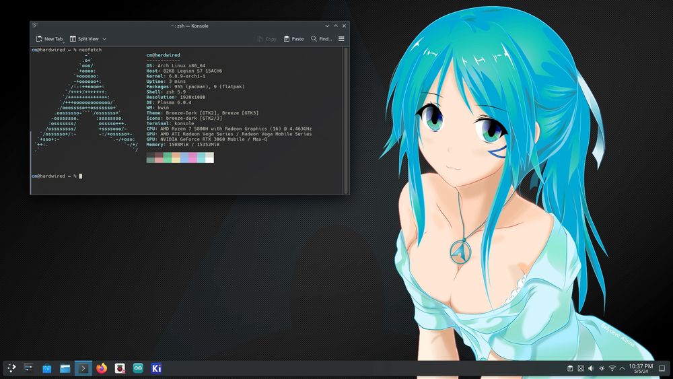The height and width of the screenshot is (379, 673).
Task: Open the brightness tray icon
Action: (602, 368)
